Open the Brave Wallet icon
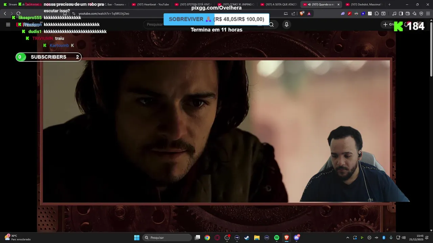Screen dimensions: 433x243 pos(408,13)
